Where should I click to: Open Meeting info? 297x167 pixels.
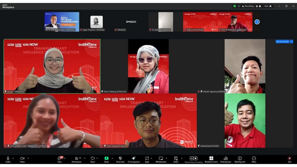pyautogui.click(x=240, y=159)
